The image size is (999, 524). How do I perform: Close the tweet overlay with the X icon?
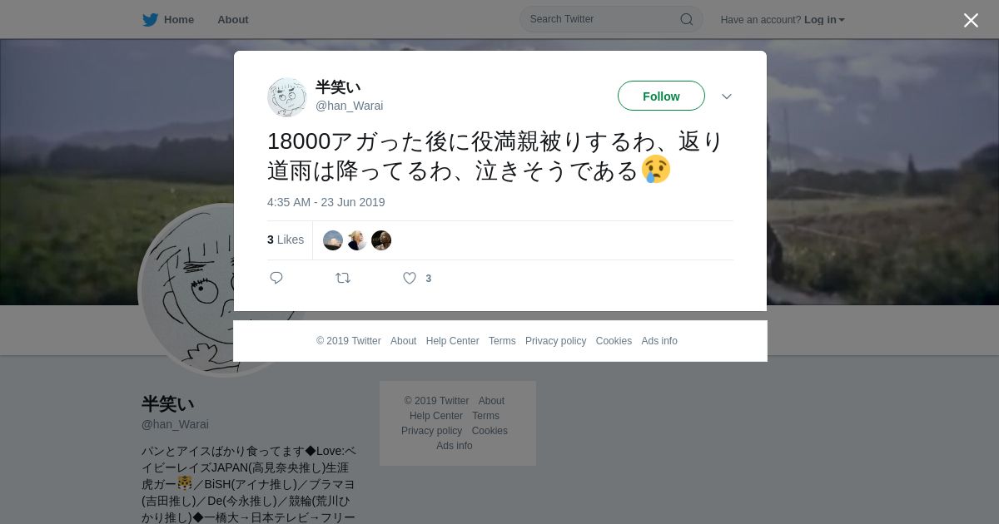tap(971, 20)
